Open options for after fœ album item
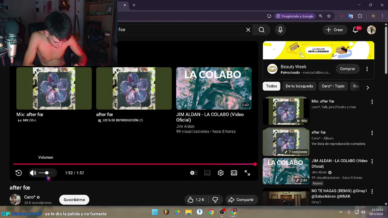 click(372, 133)
